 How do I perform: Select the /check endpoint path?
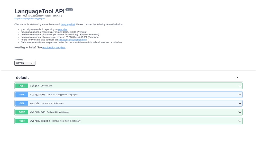coord(34,86)
